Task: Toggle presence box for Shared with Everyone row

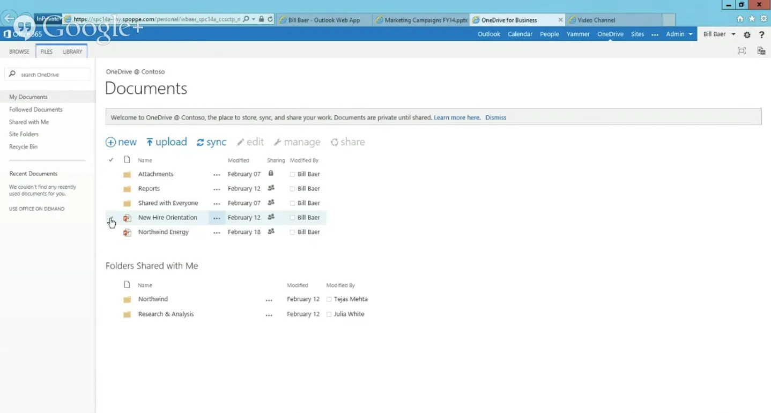Action: pos(292,203)
